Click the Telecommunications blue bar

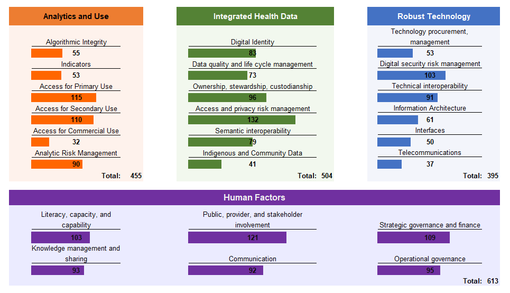pos(390,164)
